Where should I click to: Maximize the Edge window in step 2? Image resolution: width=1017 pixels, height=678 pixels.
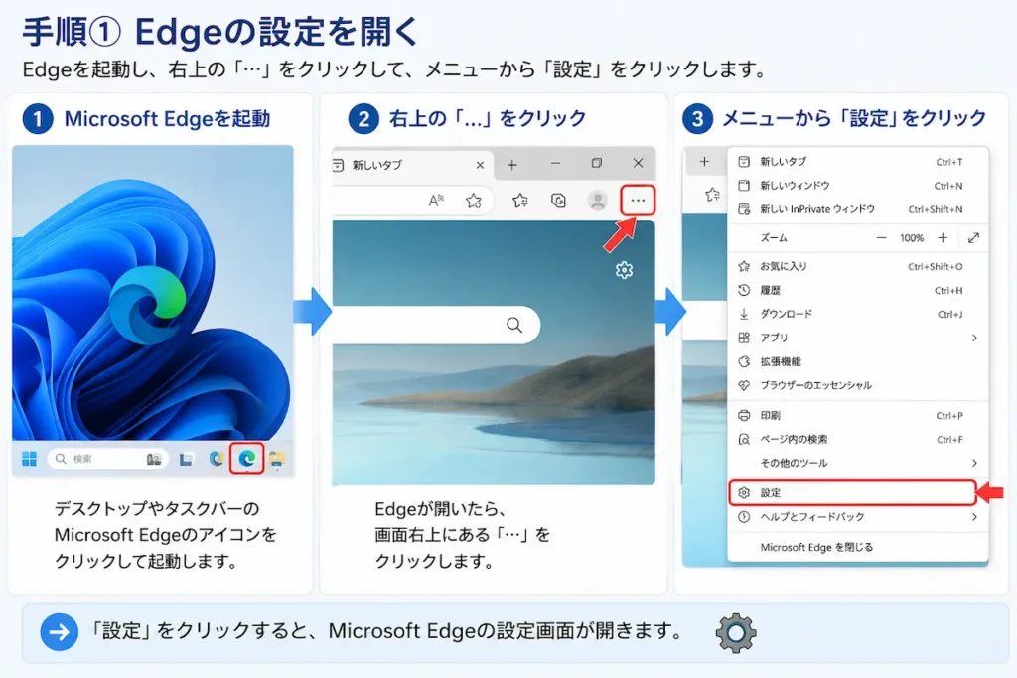tap(597, 164)
